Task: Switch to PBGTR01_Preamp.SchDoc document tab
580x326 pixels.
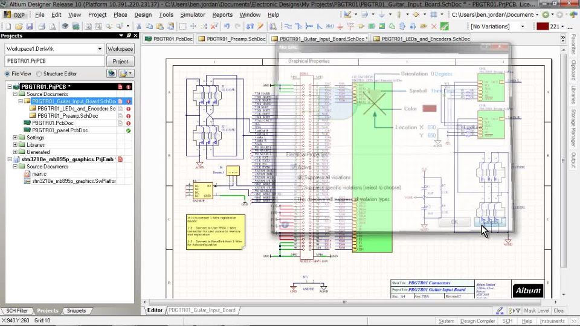Action: tap(231, 39)
